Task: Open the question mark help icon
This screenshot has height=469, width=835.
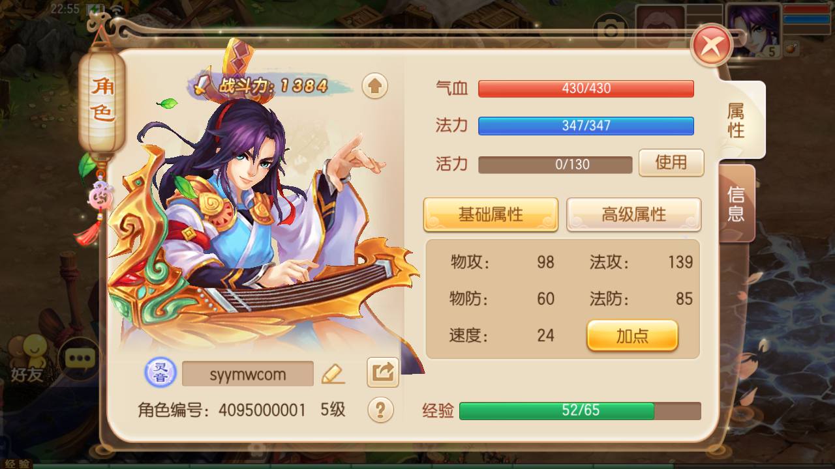Action: point(381,410)
